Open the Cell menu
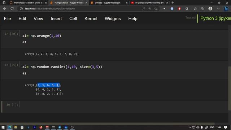 coord(73,19)
